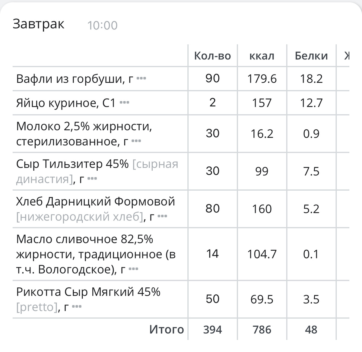
Task: Edit quantity 90 for Вафли из горбуши
Action: tap(212, 78)
